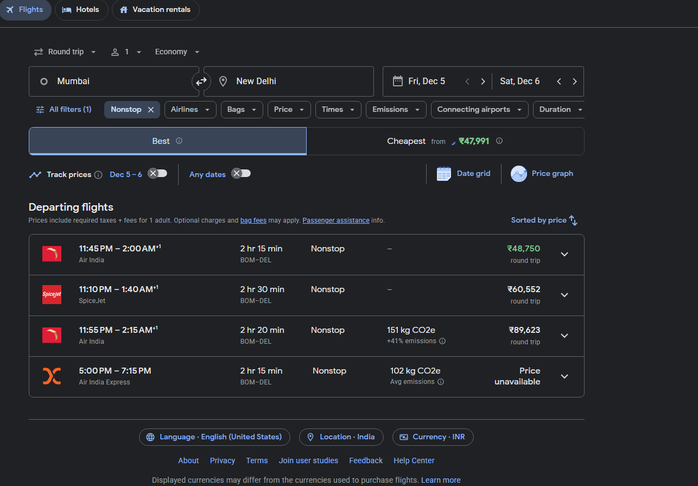Switch to the Cheapest tab
The image size is (698, 486).
point(445,141)
